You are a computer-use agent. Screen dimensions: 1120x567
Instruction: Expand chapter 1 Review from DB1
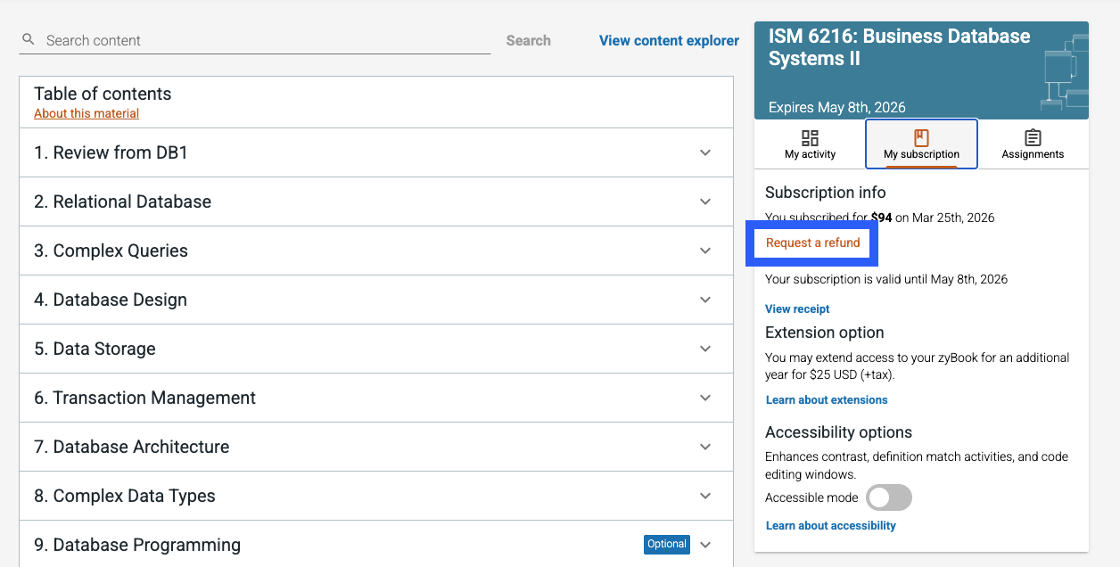[375, 152]
